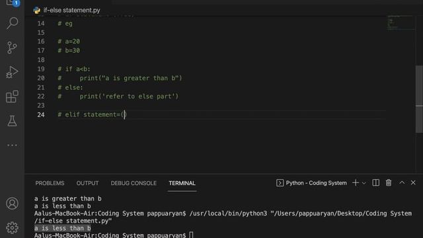Click 'a is greater than b' terminal output
Viewport: 423px width, 238px height.
coord(67,198)
